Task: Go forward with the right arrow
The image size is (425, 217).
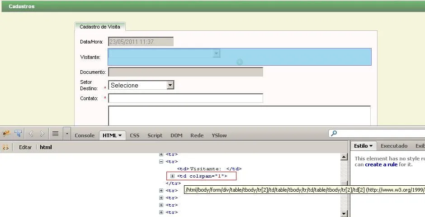Action: click(42, 134)
